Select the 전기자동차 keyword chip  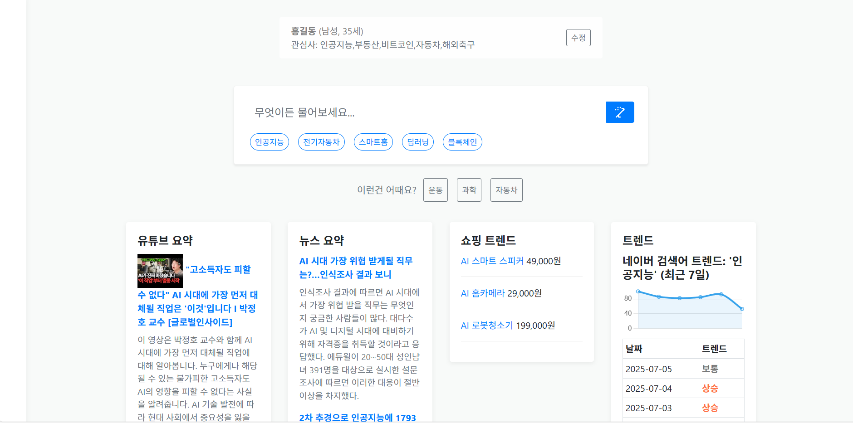(321, 142)
